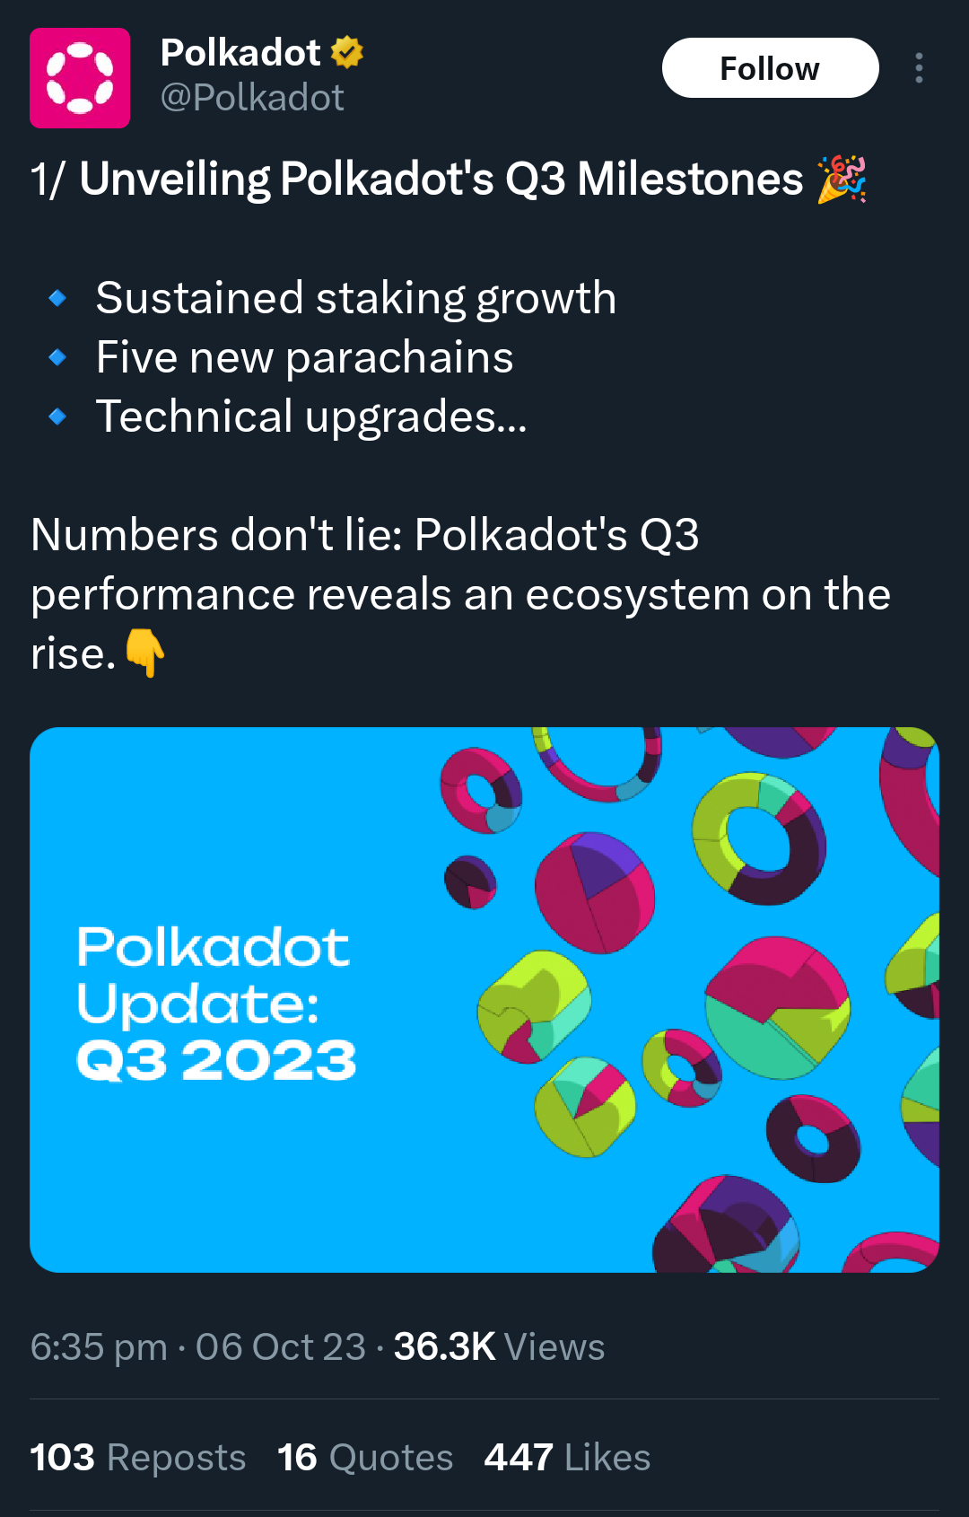The height and width of the screenshot is (1517, 969).
Task: Follow the Polkadot account
Action: point(769,67)
